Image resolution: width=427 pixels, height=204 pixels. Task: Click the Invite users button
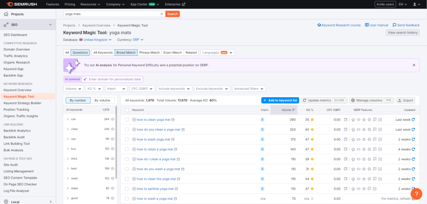pos(385,4)
